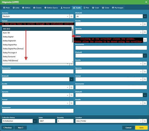Click the Kommentar field below the format list
149x131 pixels.
(38, 72)
